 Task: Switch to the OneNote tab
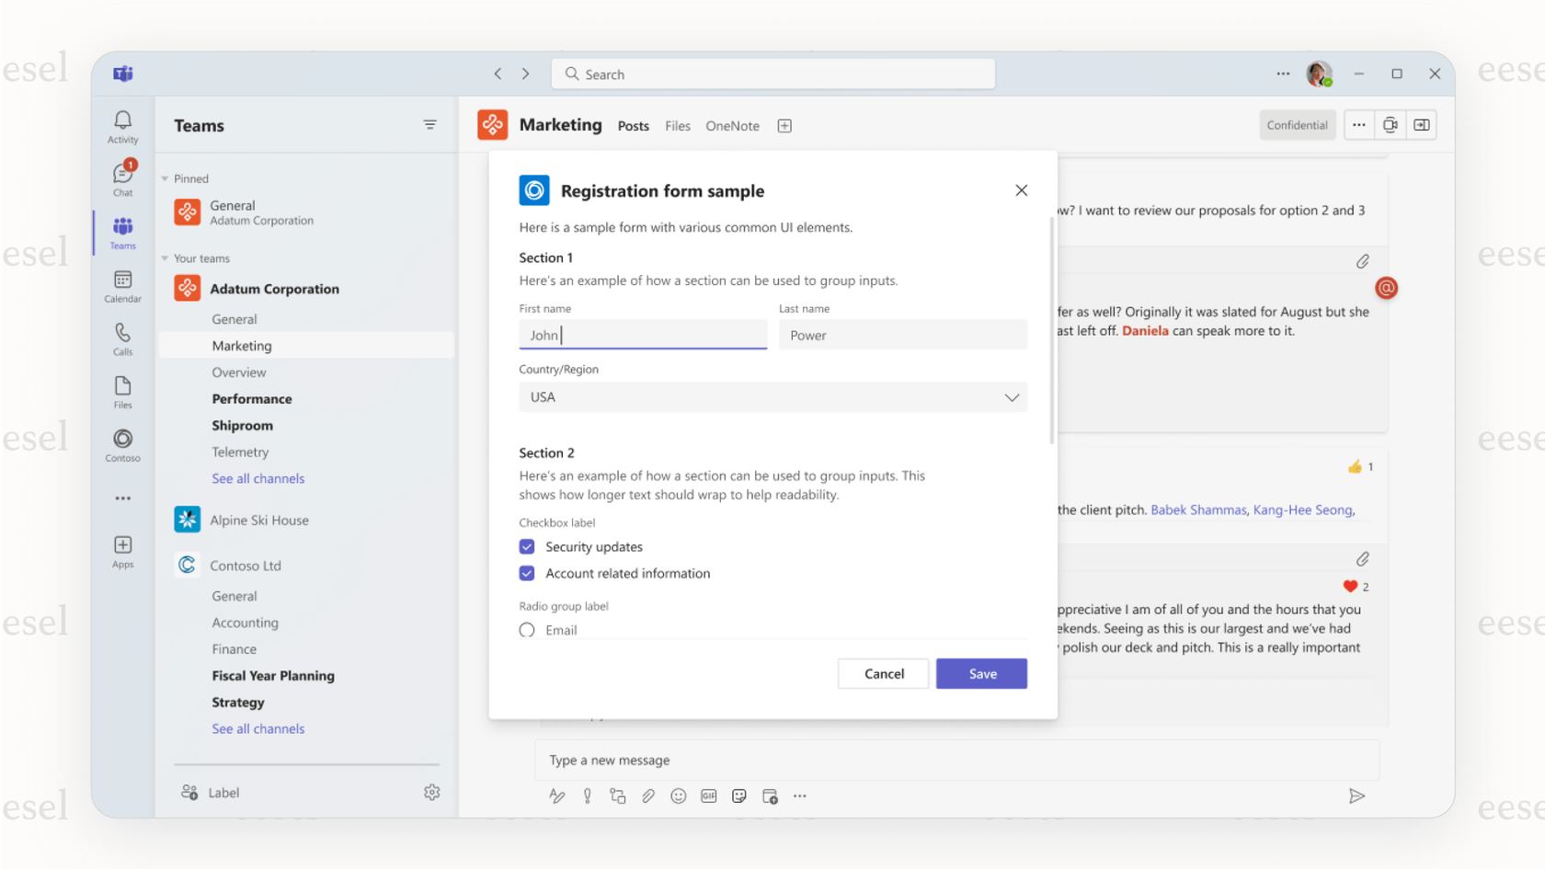click(732, 126)
